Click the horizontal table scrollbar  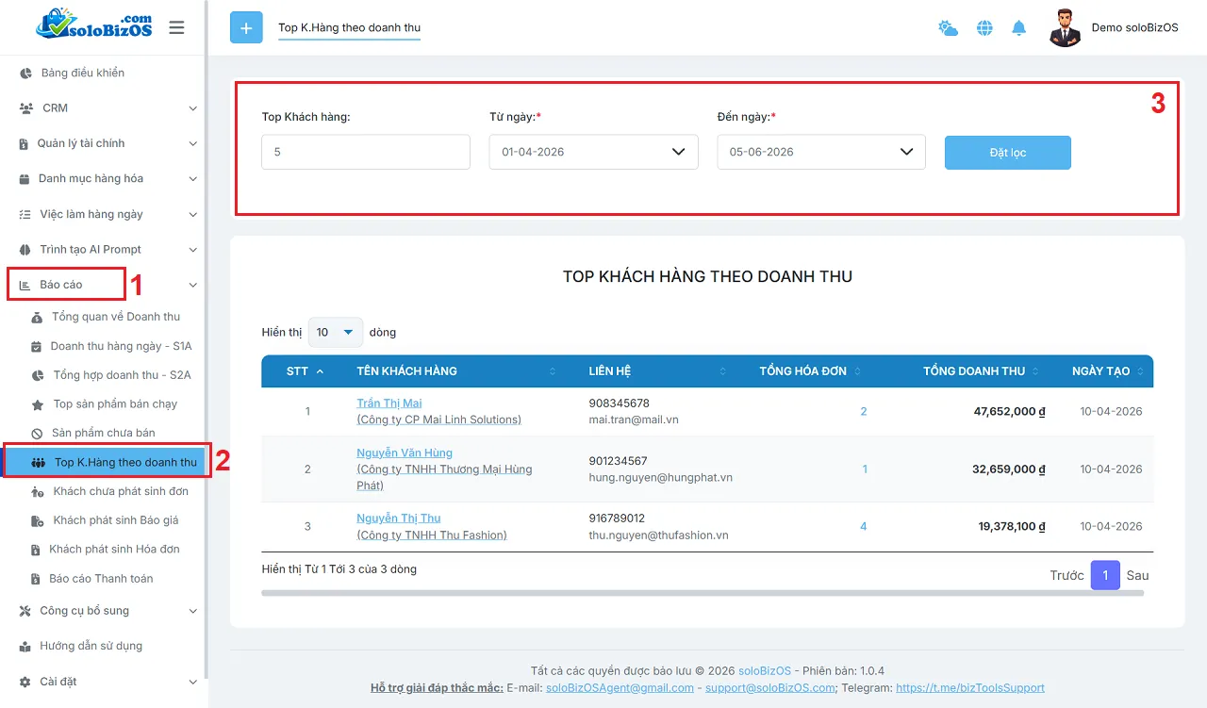click(703, 593)
